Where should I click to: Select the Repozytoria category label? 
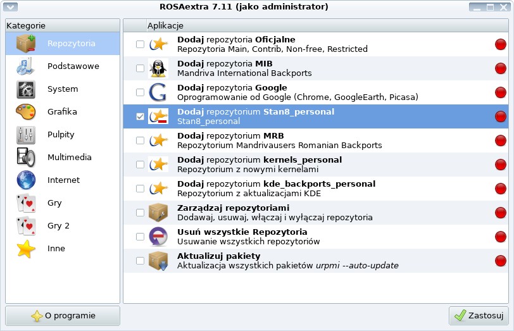pos(72,43)
